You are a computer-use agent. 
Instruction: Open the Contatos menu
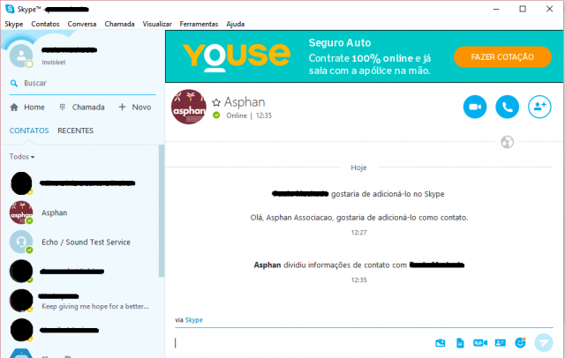[x=45, y=24]
